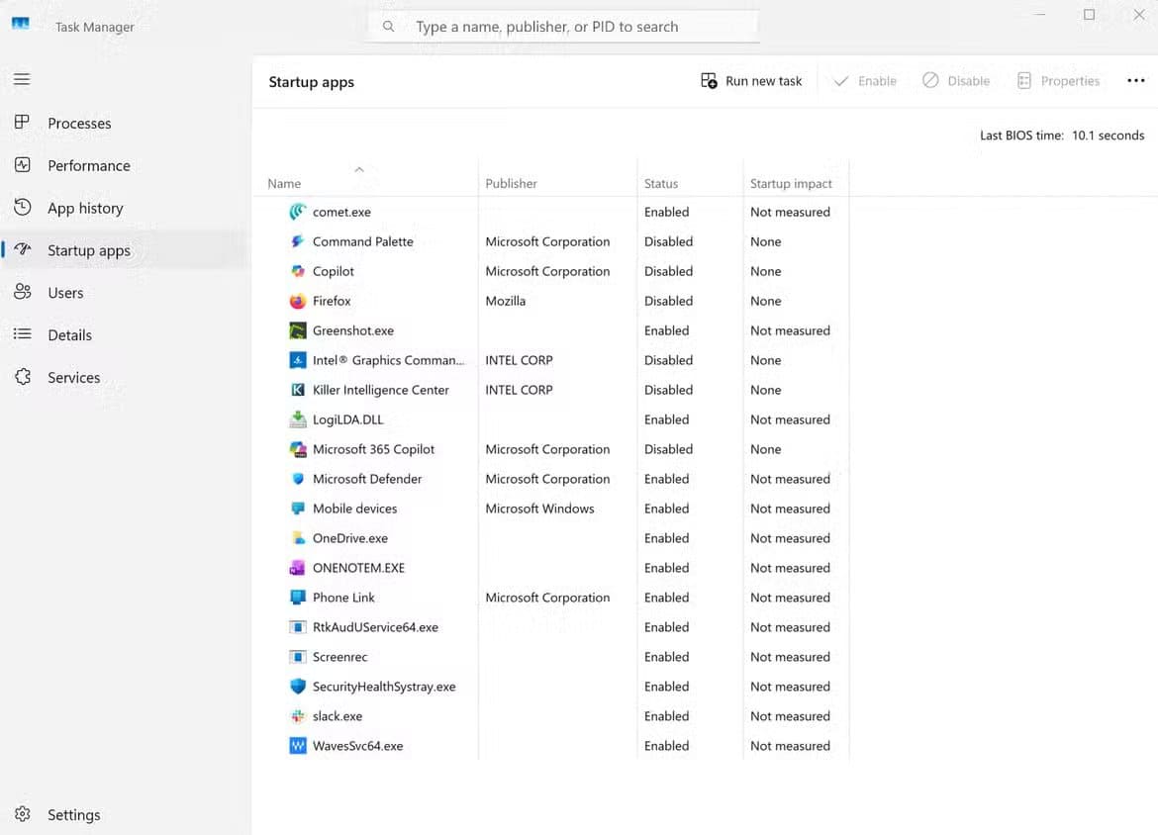Open Details using its list icon

click(22, 334)
